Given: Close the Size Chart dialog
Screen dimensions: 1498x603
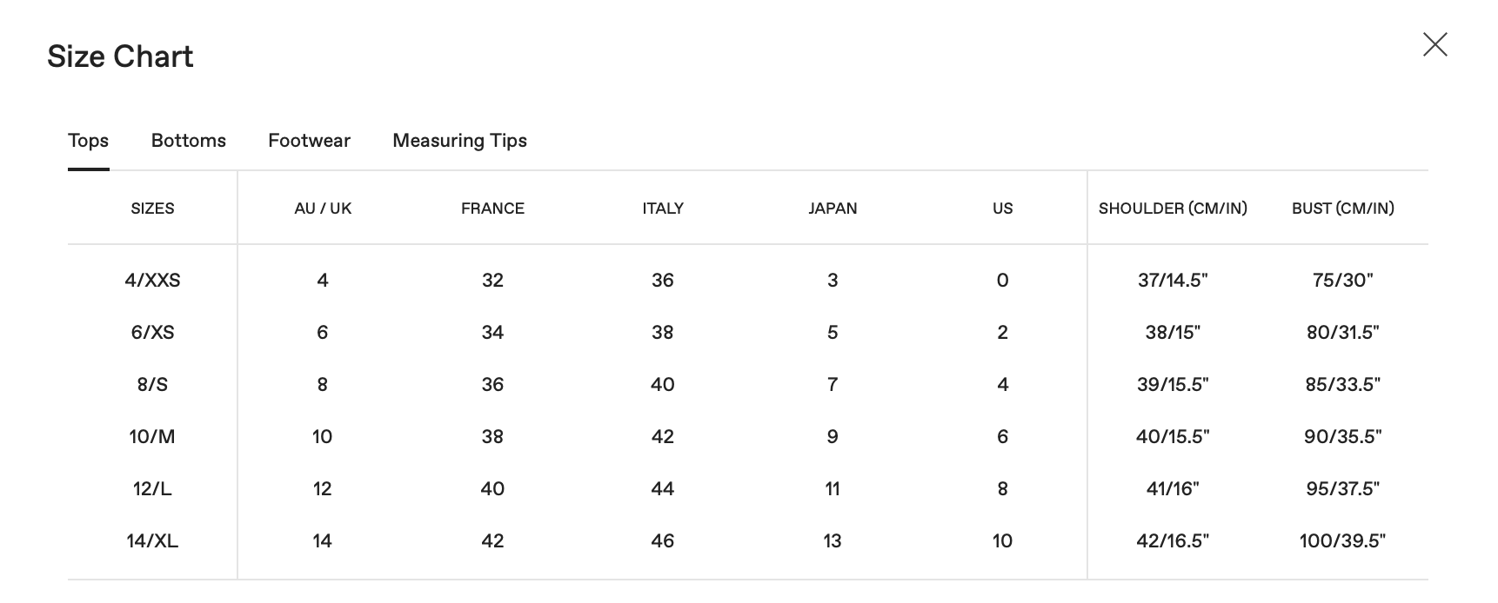Looking at the screenshot, I should [x=1434, y=44].
